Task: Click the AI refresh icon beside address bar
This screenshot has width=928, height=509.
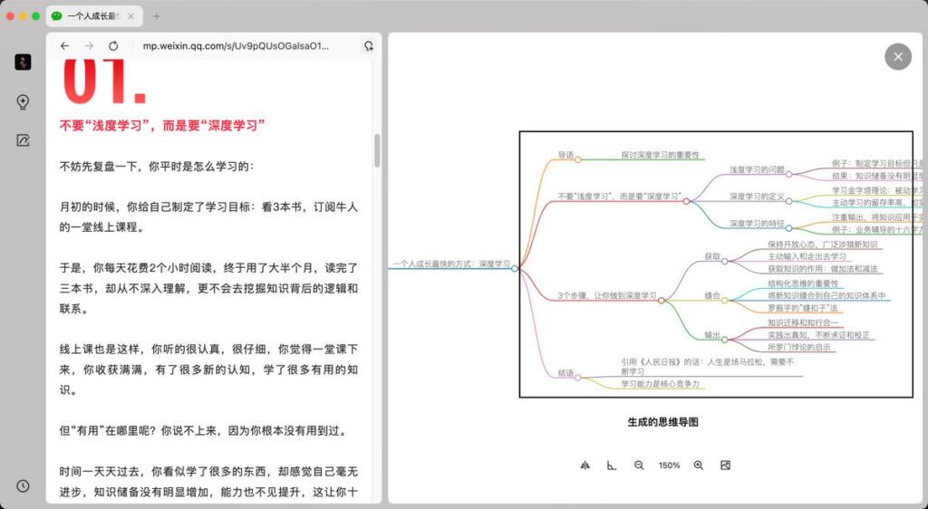Action: click(x=369, y=45)
